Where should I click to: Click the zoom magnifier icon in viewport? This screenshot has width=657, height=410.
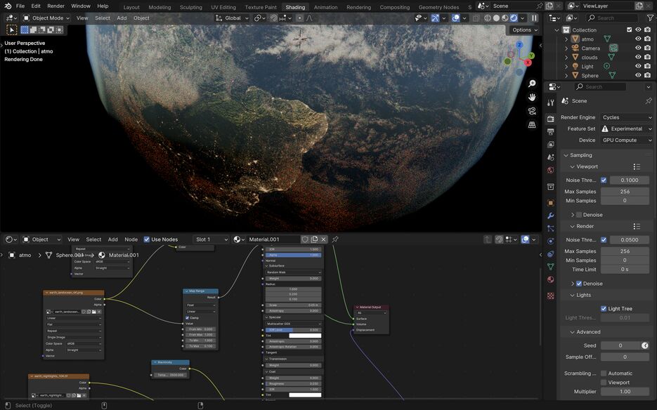coord(532,84)
